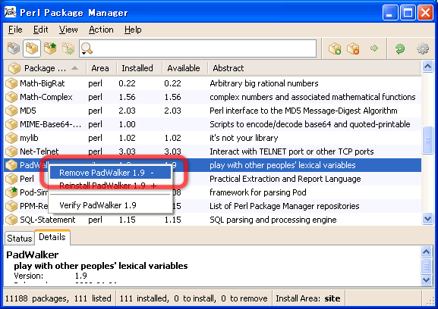The width and height of the screenshot is (438, 309).
Task: Open the File menu
Action: [15, 30]
